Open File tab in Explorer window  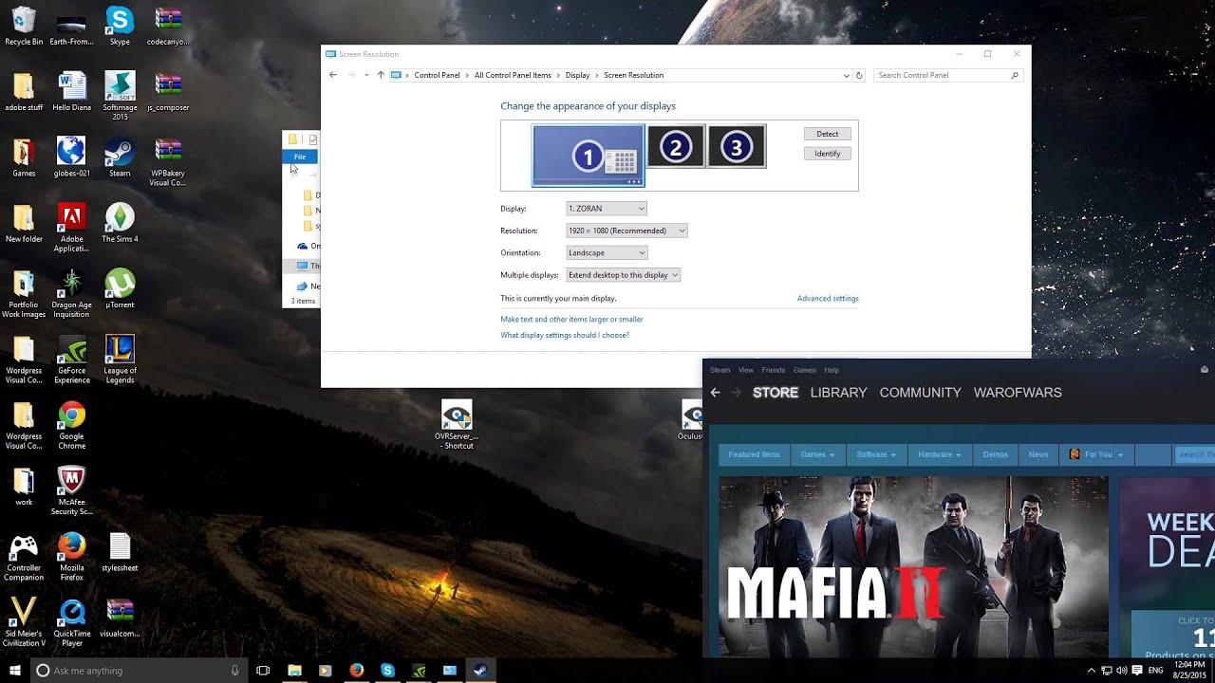pos(300,157)
